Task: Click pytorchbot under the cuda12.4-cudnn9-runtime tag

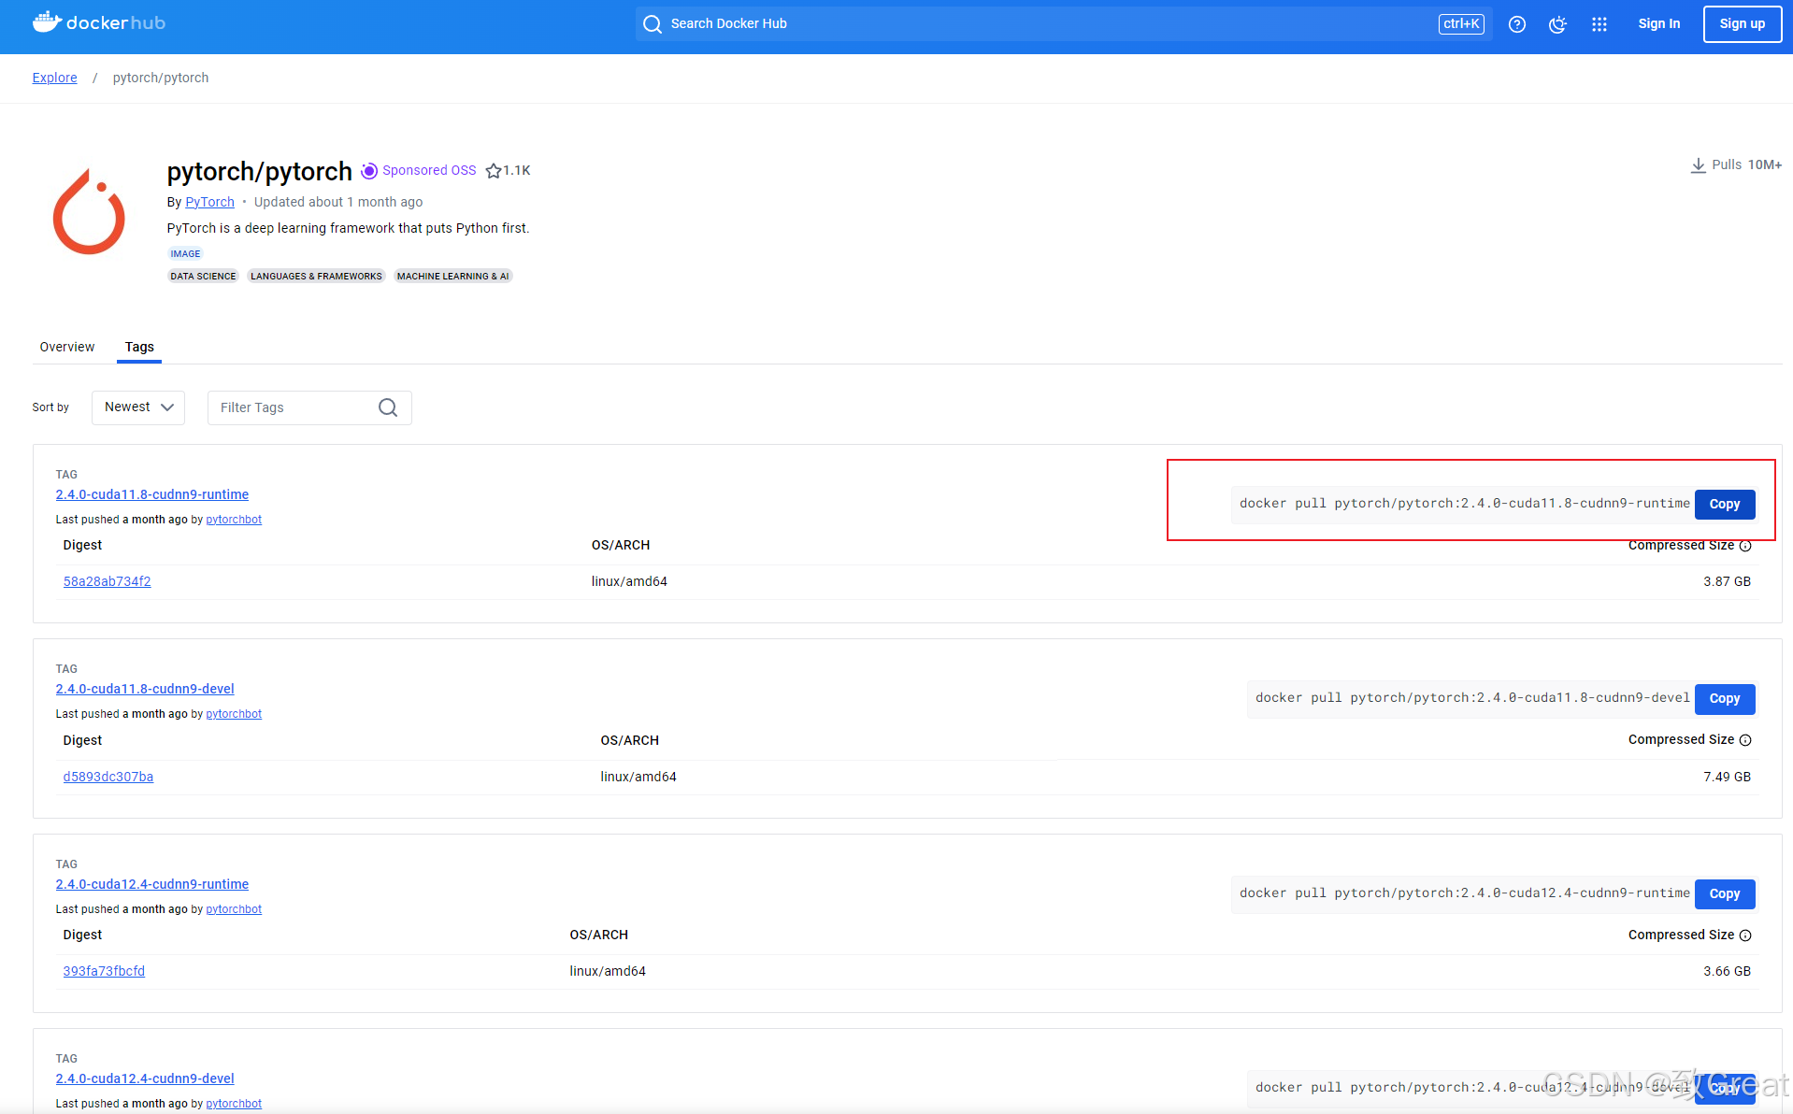Action: pos(234,909)
